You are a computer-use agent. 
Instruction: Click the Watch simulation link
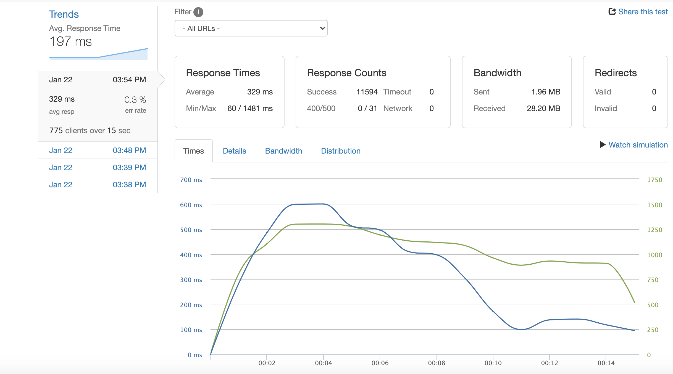click(638, 145)
